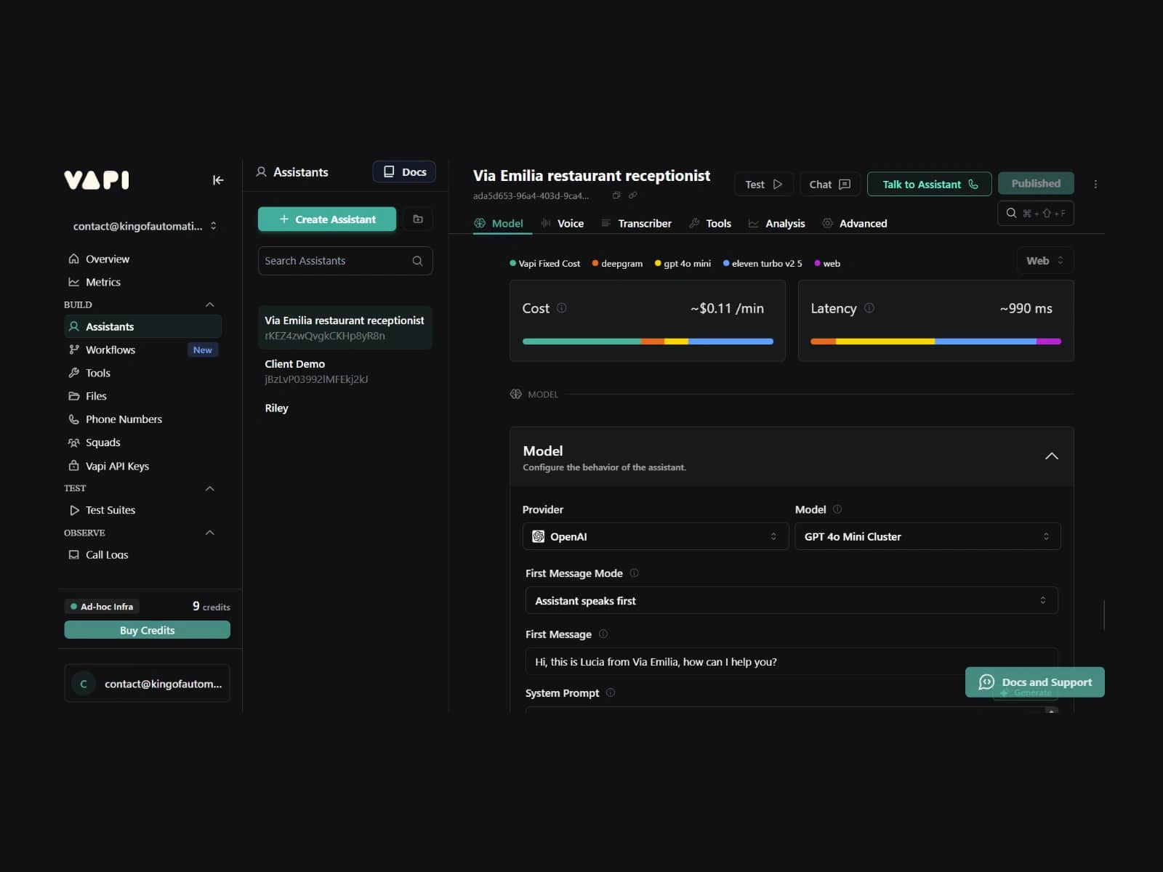Select the Client Demo assistant

[x=345, y=371]
